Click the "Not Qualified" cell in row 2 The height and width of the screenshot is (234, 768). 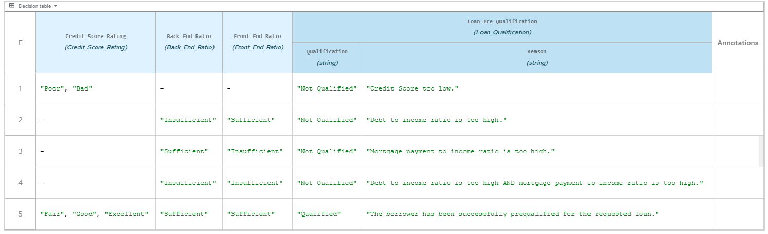pyautogui.click(x=327, y=120)
